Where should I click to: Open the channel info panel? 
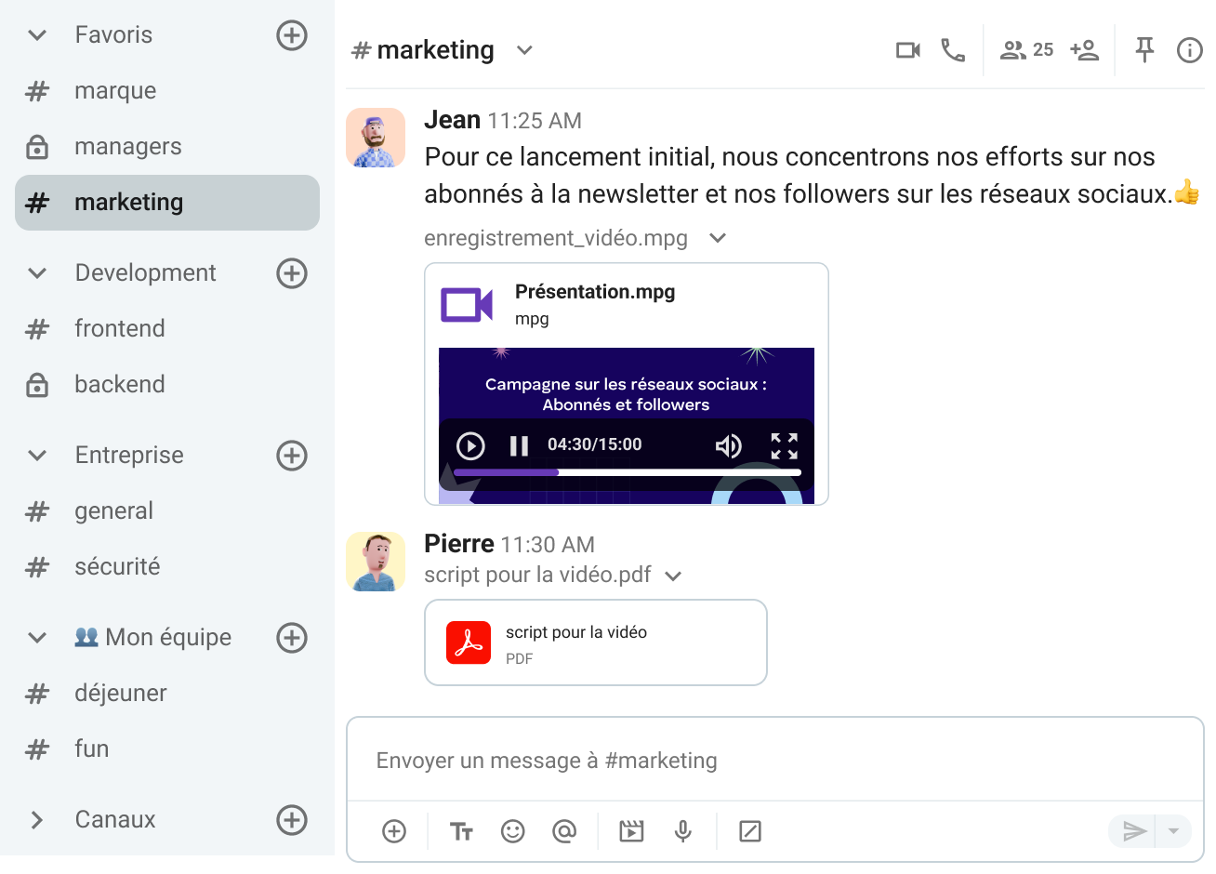pos(1190,50)
